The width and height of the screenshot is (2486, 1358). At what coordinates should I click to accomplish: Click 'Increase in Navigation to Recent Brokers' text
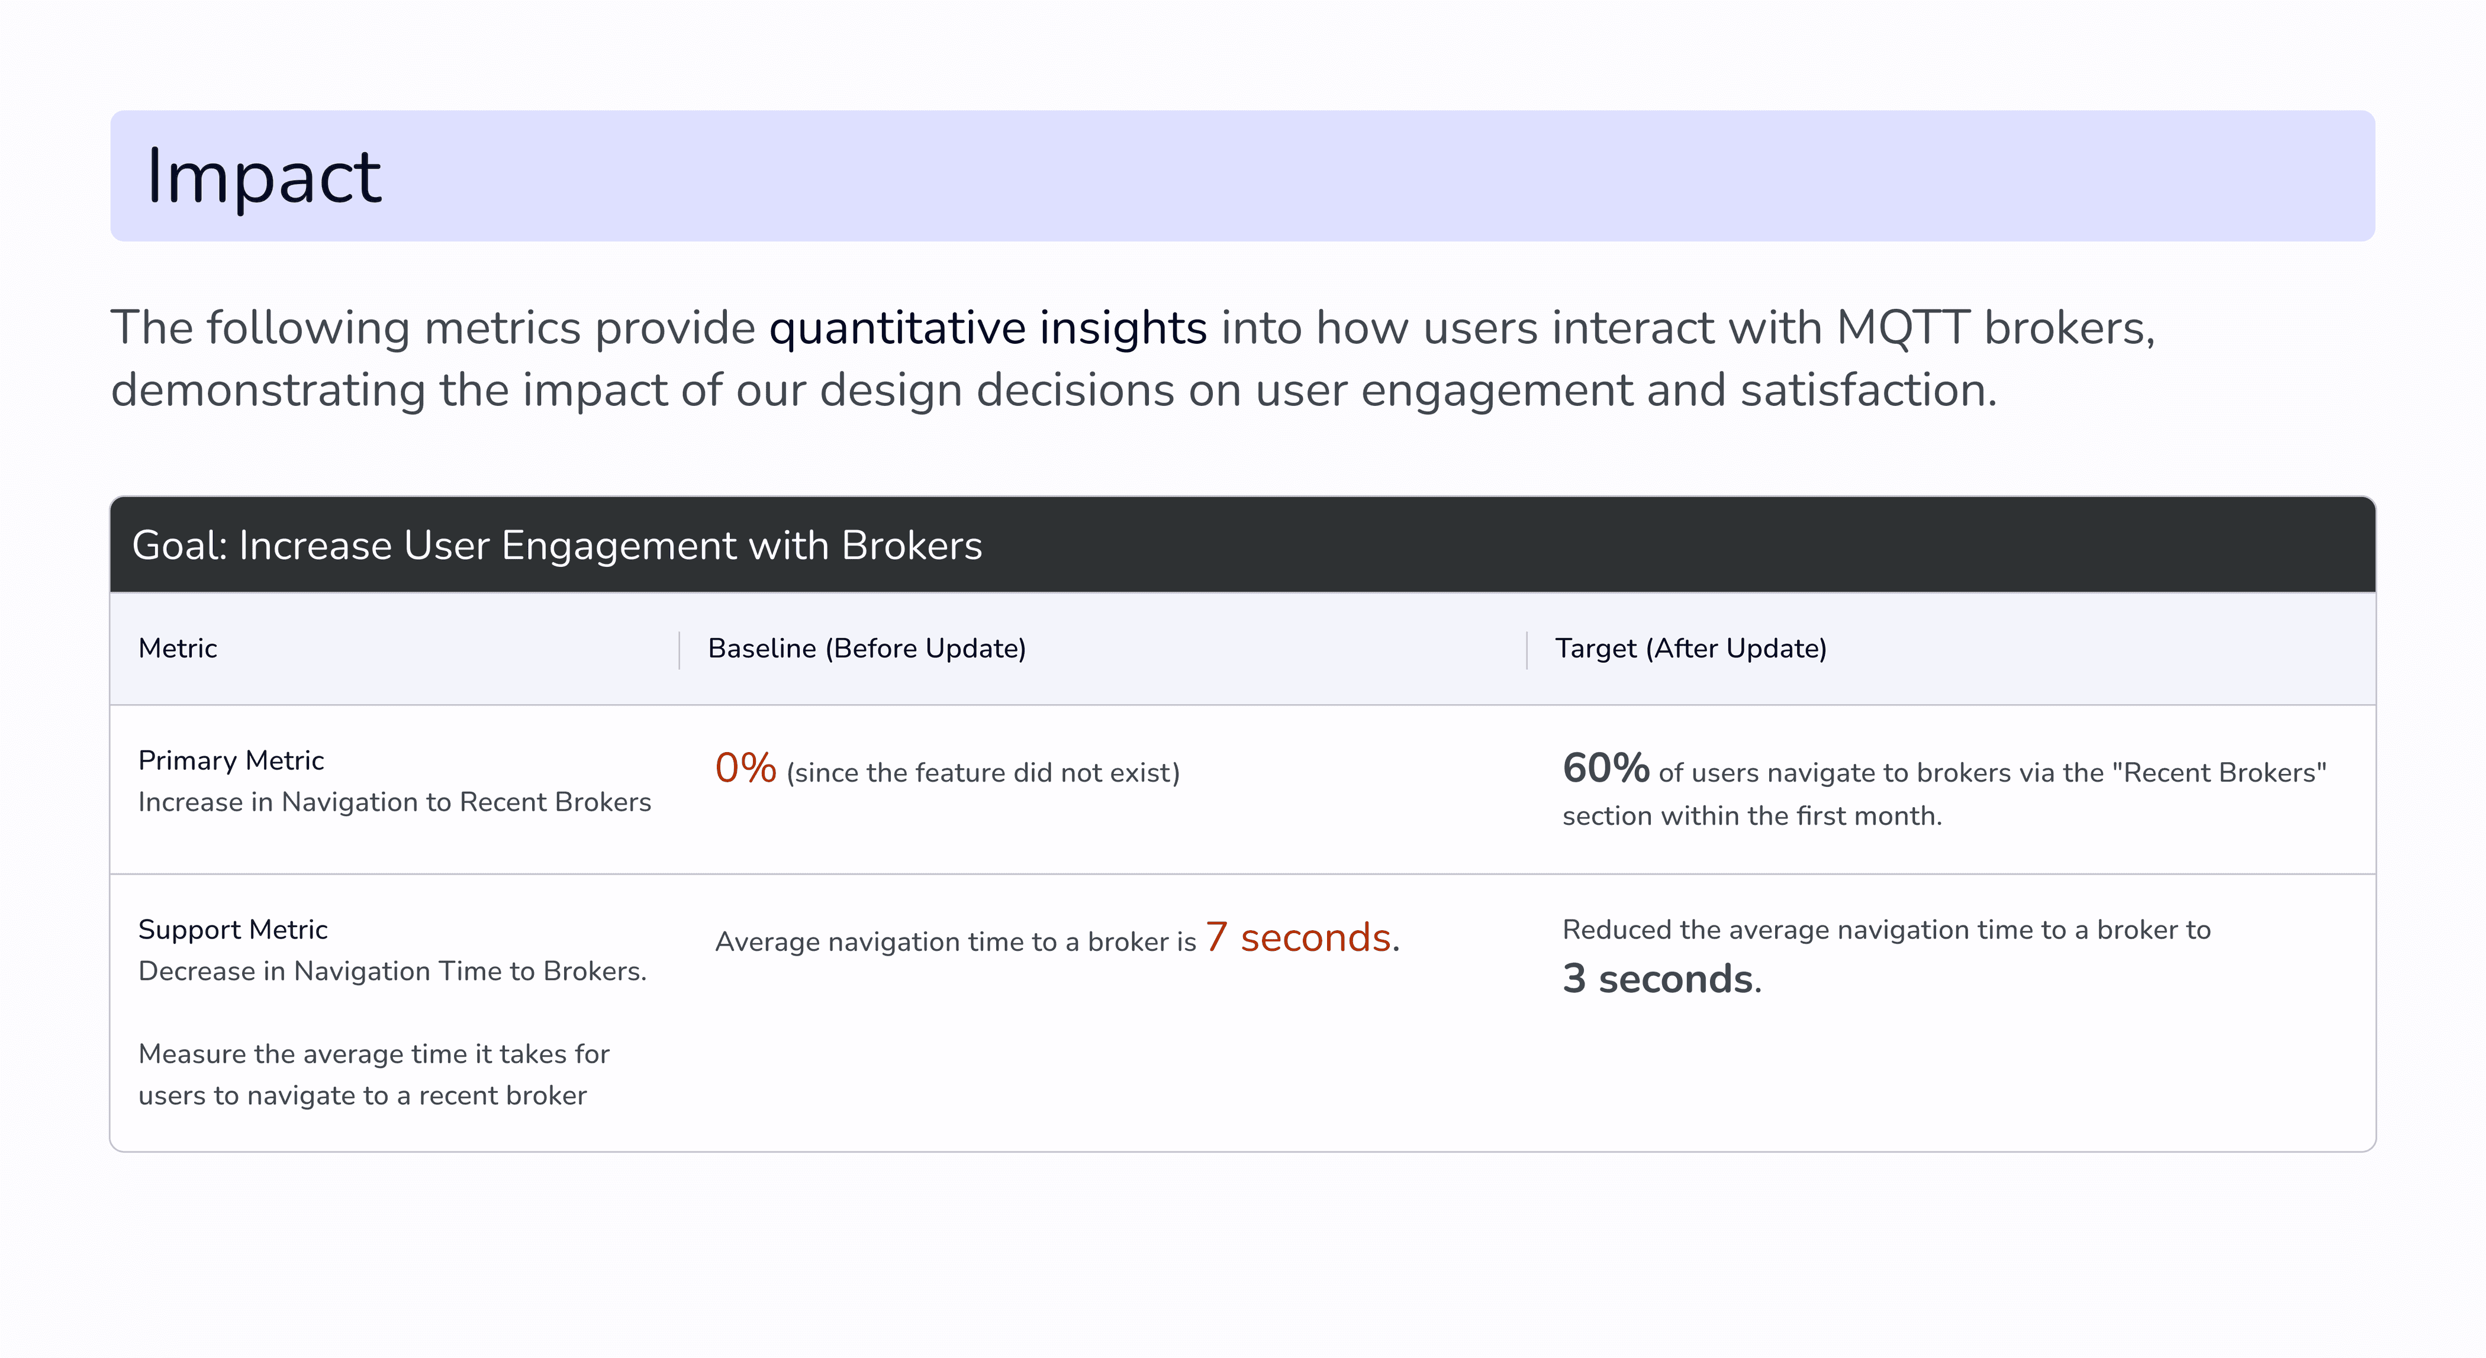[x=395, y=802]
